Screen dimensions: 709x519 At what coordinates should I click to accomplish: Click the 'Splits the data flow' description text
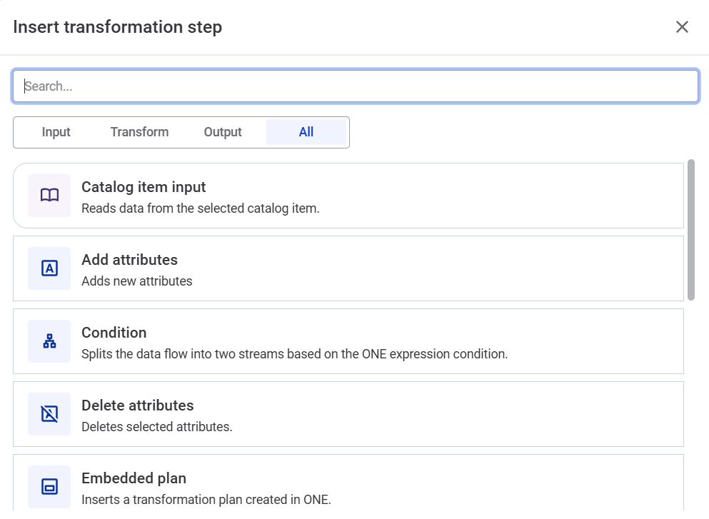tap(294, 353)
